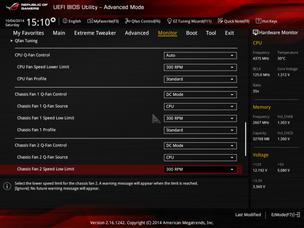
Task: Click the 125.0 MHz BCLK value
Action: pos(261,75)
